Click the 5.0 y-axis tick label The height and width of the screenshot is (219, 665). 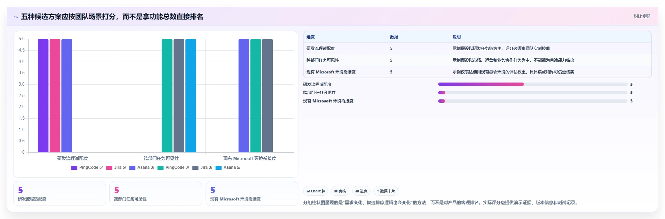22,39
